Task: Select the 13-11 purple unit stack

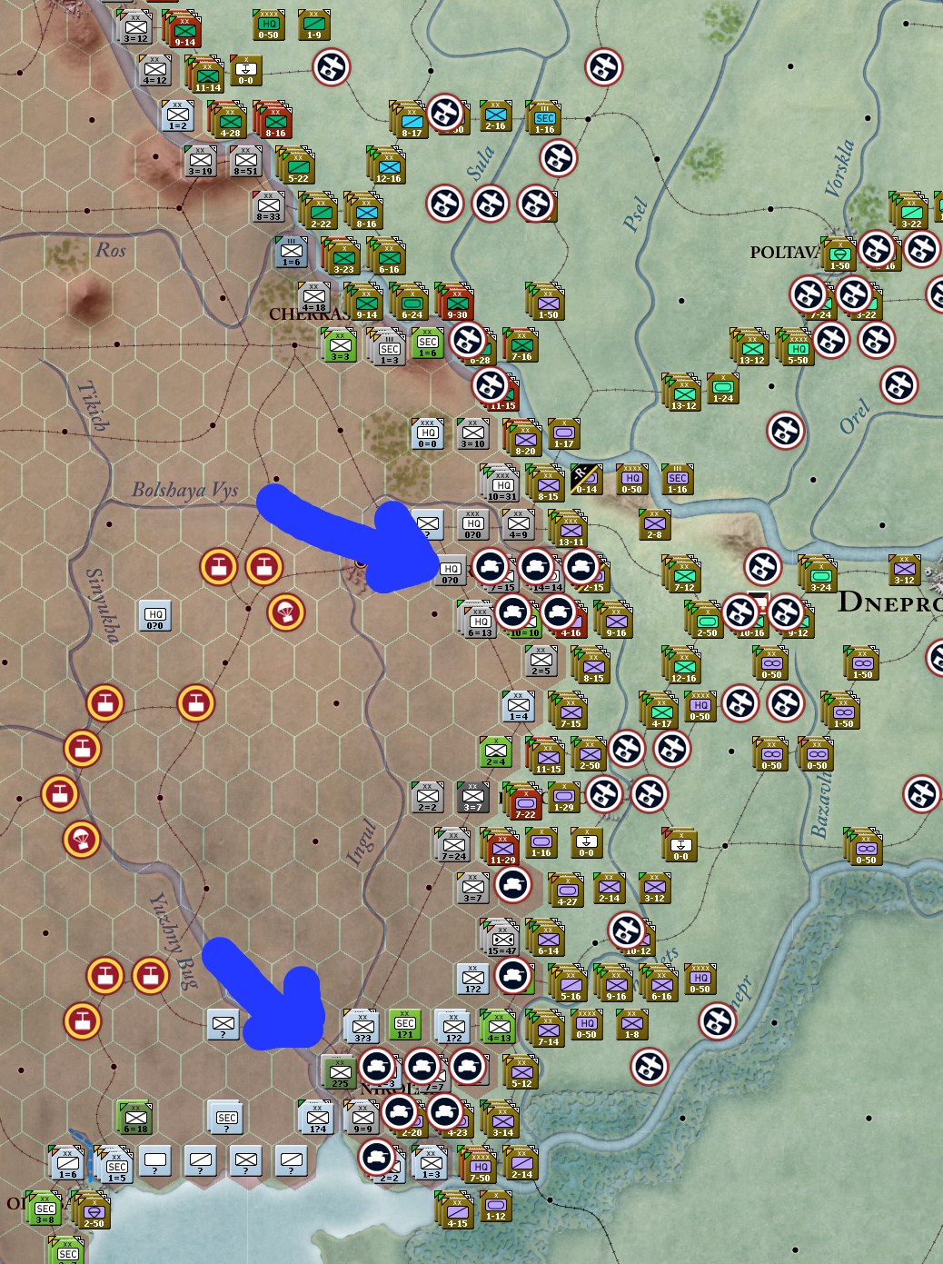Action: pyautogui.click(x=570, y=530)
